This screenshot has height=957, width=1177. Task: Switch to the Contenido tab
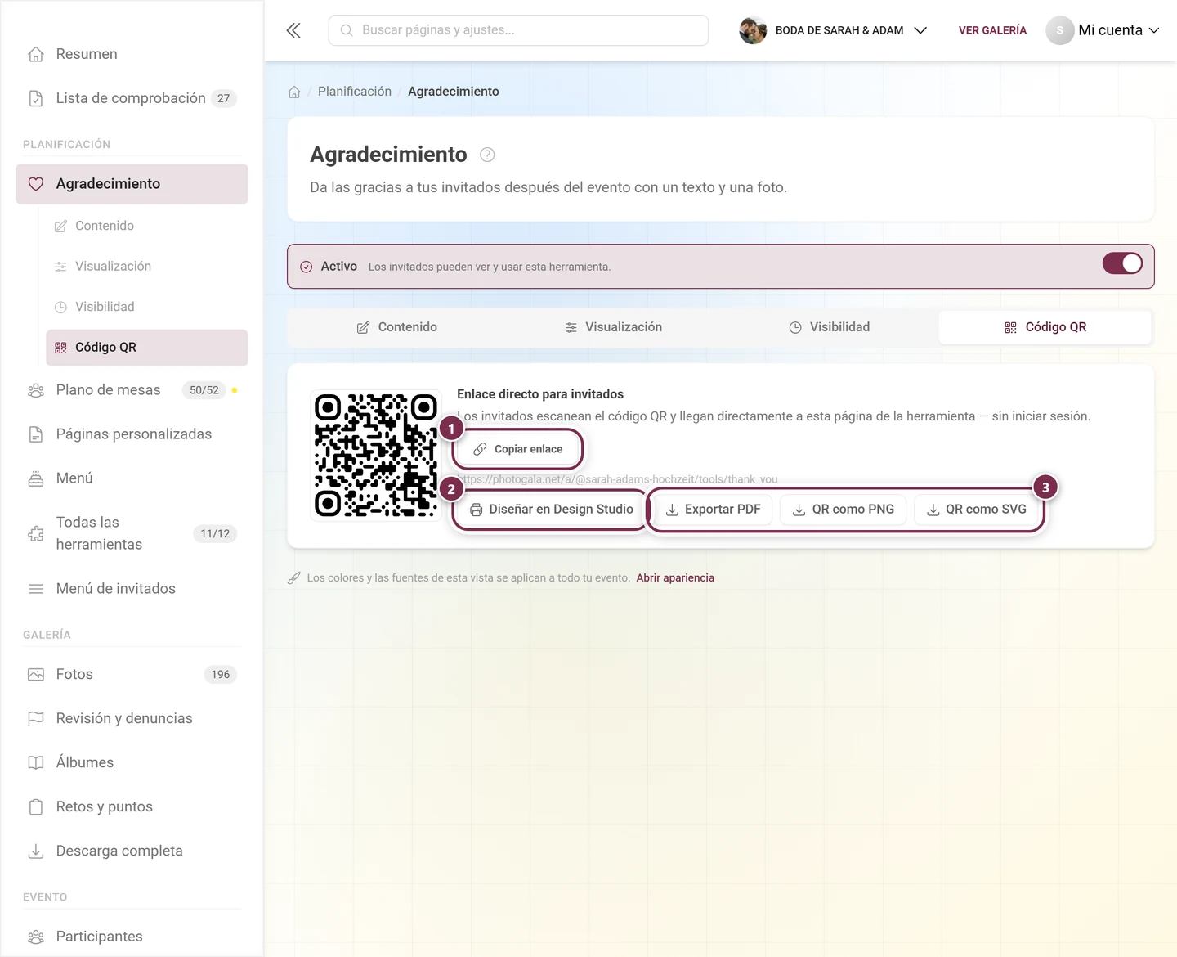tap(396, 327)
